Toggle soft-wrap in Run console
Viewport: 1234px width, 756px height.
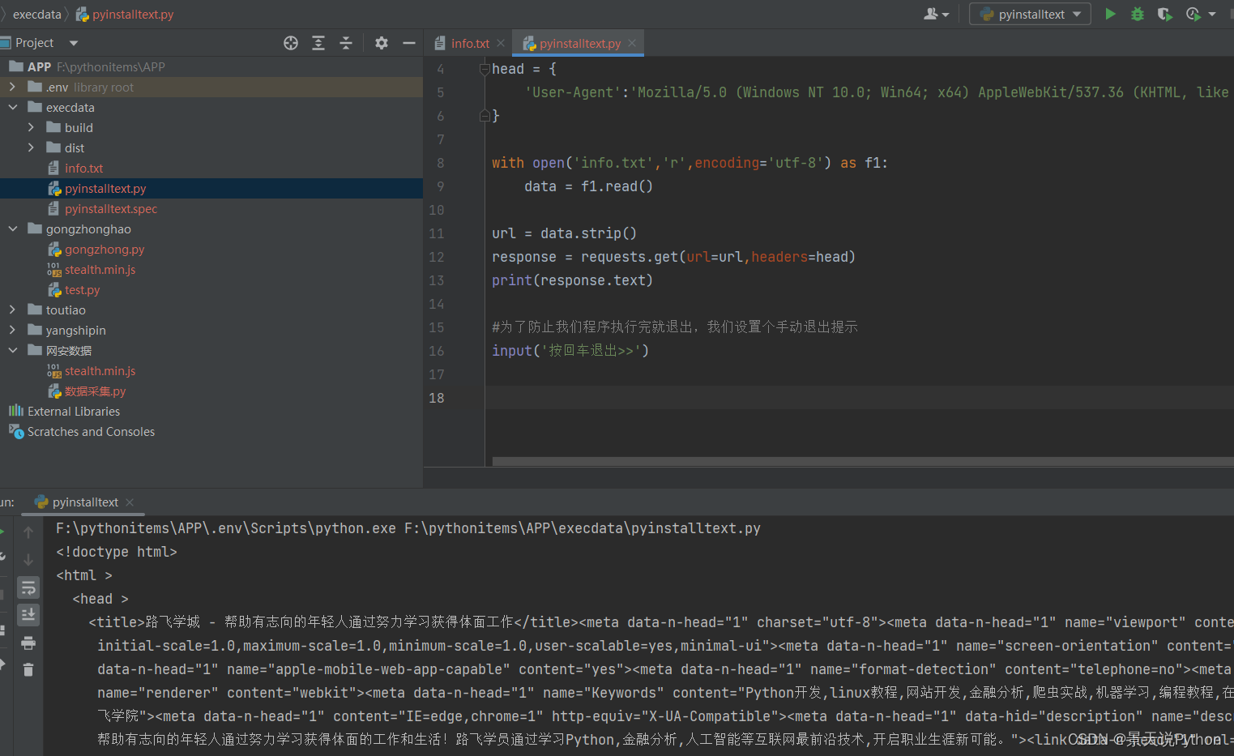click(x=28, y=587)
